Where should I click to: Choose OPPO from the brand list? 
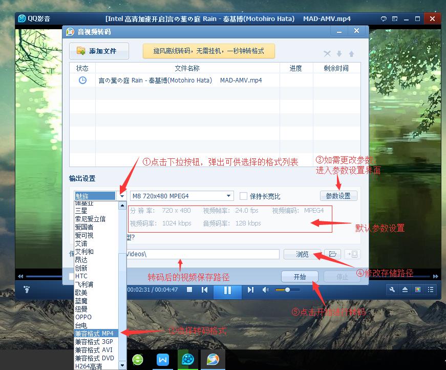click(x=83, y=317)
